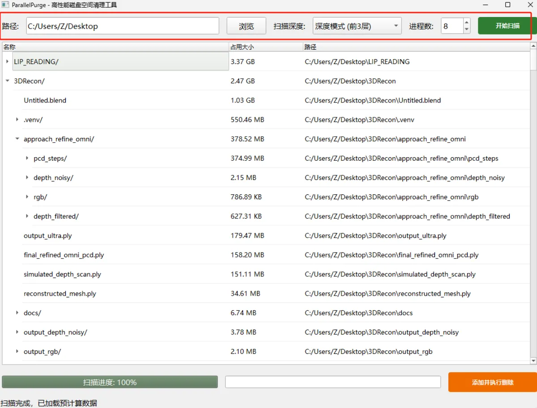537x408 pixels.
Task: Select the output_ultra.ply file
Action: point(48,236)
